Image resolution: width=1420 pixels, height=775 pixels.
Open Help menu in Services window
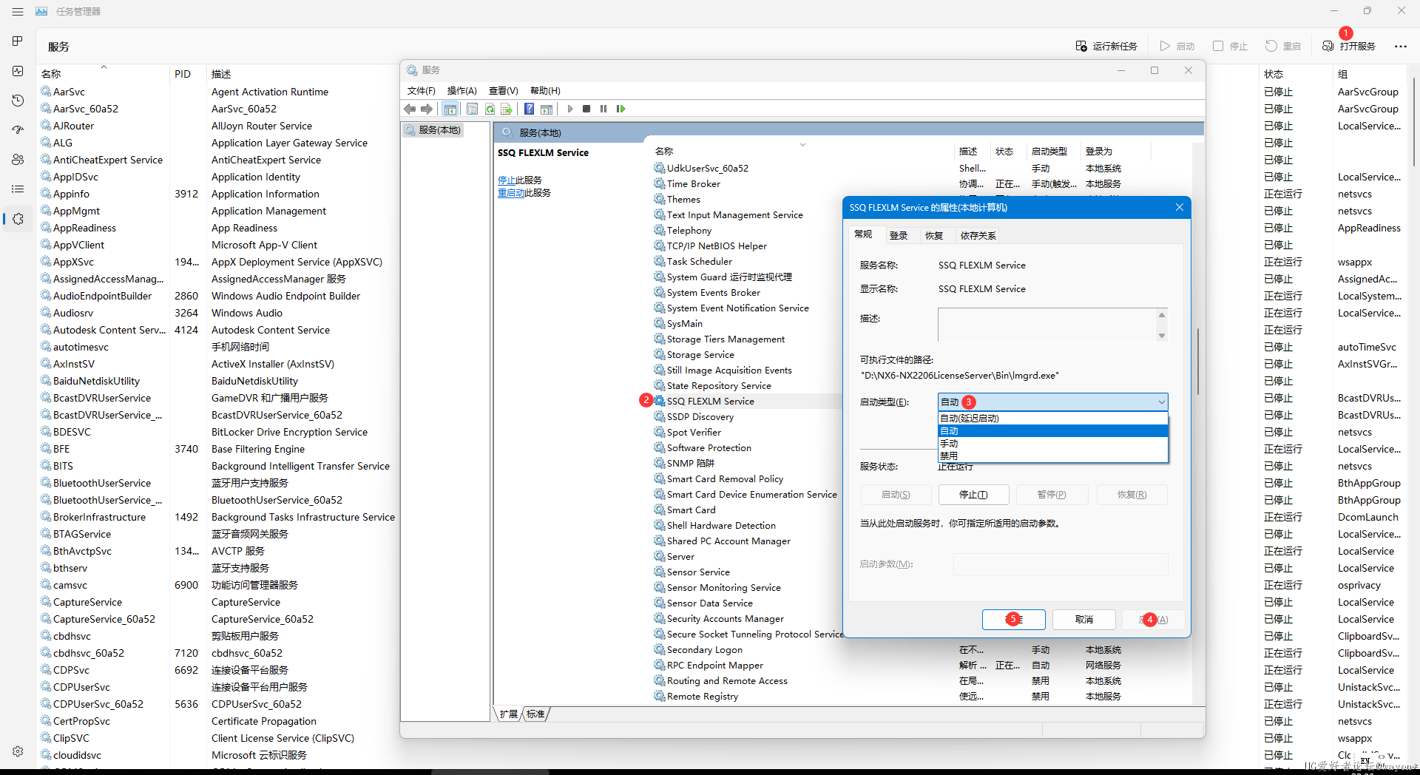click(546, 90)
